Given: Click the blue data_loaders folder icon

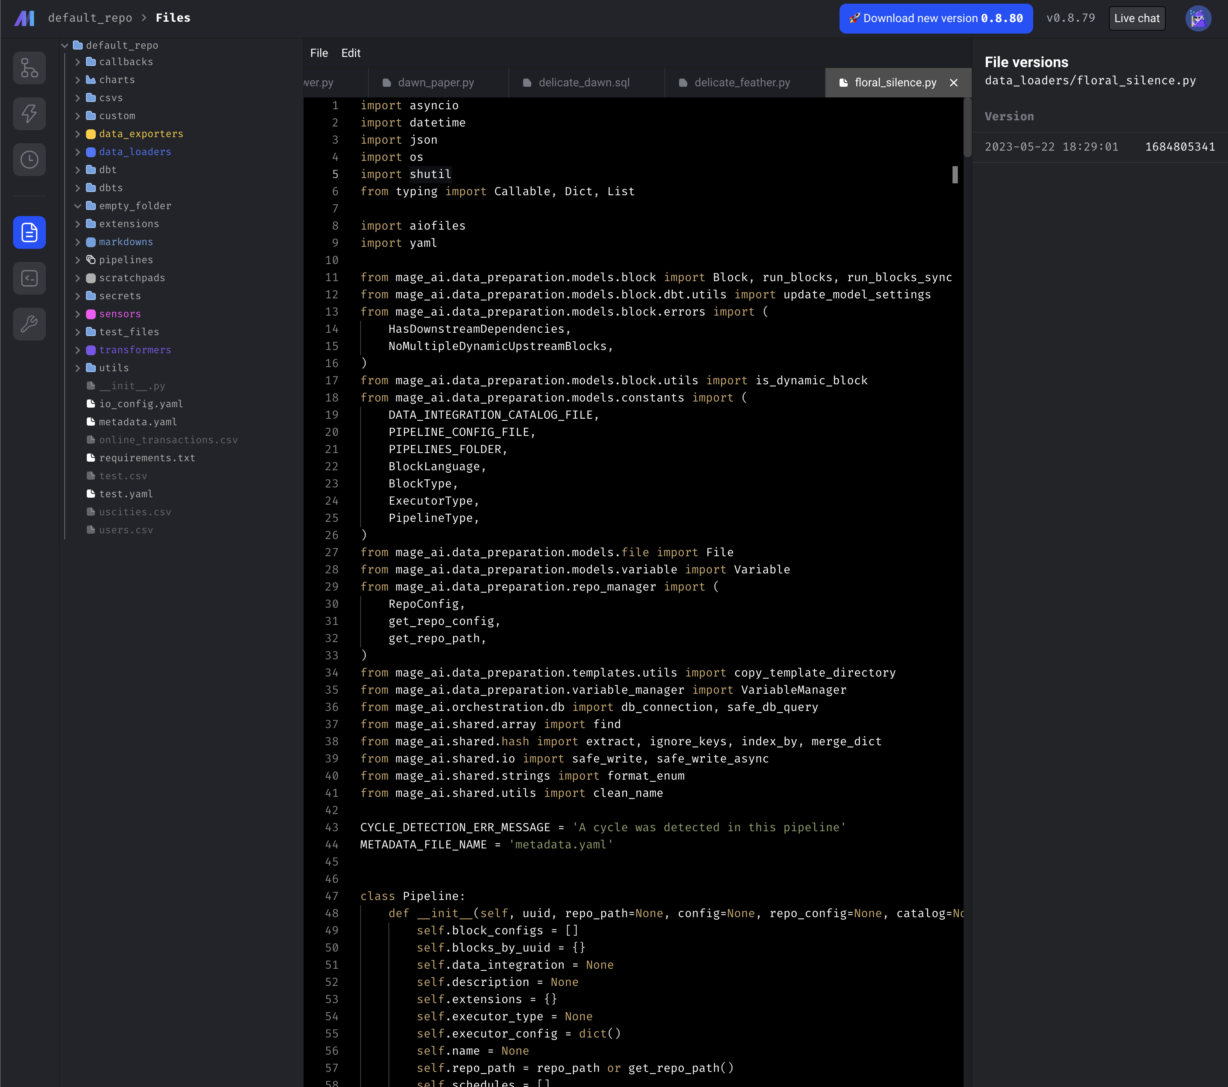Looking at the screenshot, I should point(91,152).
